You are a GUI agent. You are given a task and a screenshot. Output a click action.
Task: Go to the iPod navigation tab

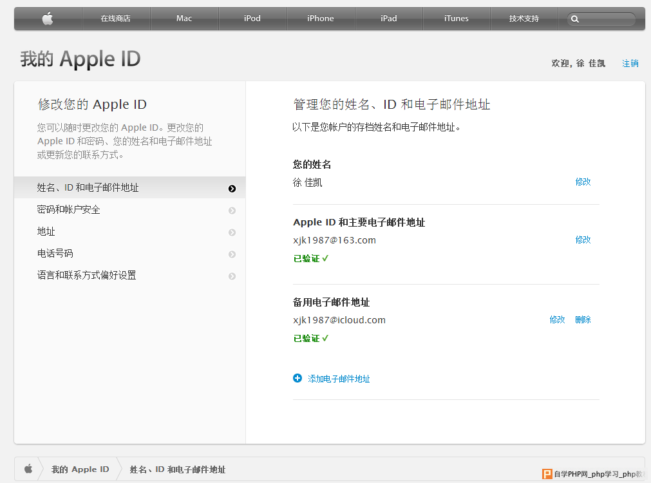(252, 18)
